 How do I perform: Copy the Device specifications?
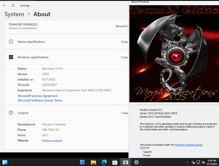tap(122, 42)
